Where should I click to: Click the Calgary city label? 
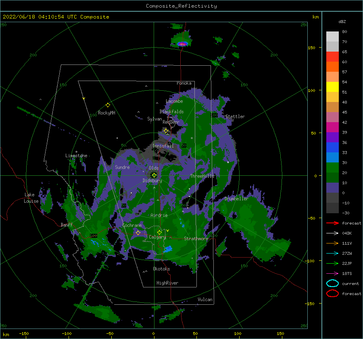157,237
